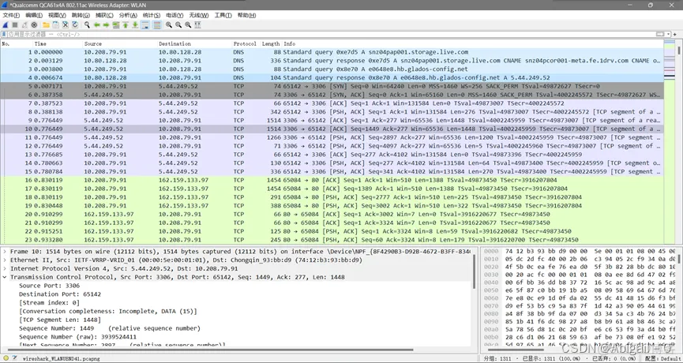
Task: Open the 视图(V) menu
Action: pos(57,15)
